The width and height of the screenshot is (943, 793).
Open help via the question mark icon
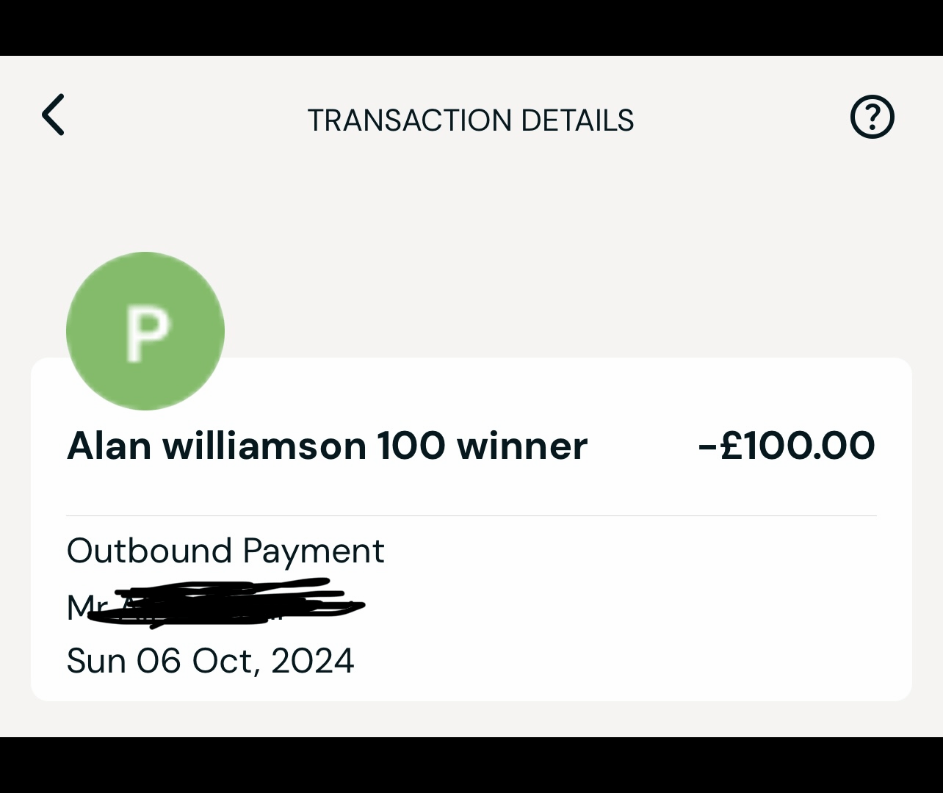[x=872, y=117]
